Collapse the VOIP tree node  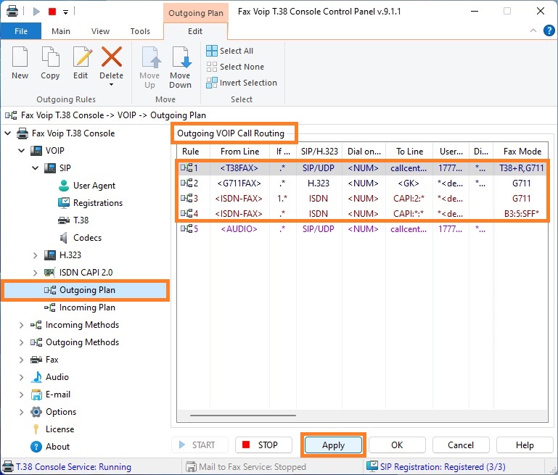[x=21, y=151]
